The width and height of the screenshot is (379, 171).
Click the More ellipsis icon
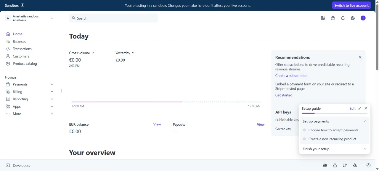[x=8, y=114]
